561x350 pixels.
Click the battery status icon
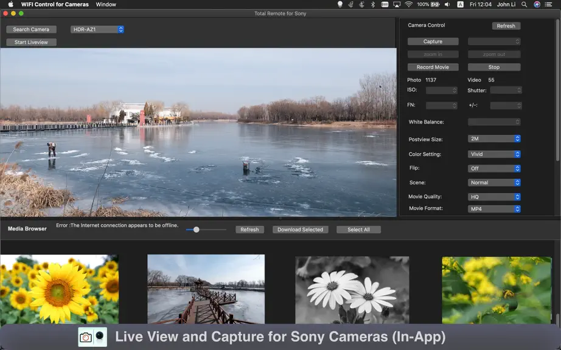435,4
